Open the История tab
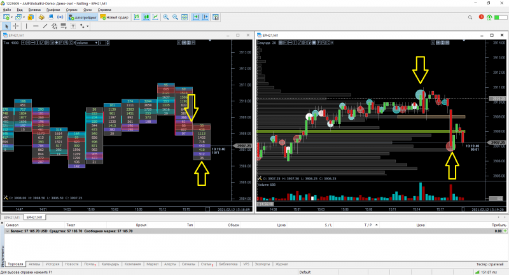The height and width of the screenshot is (275, 509). (52, 264)
